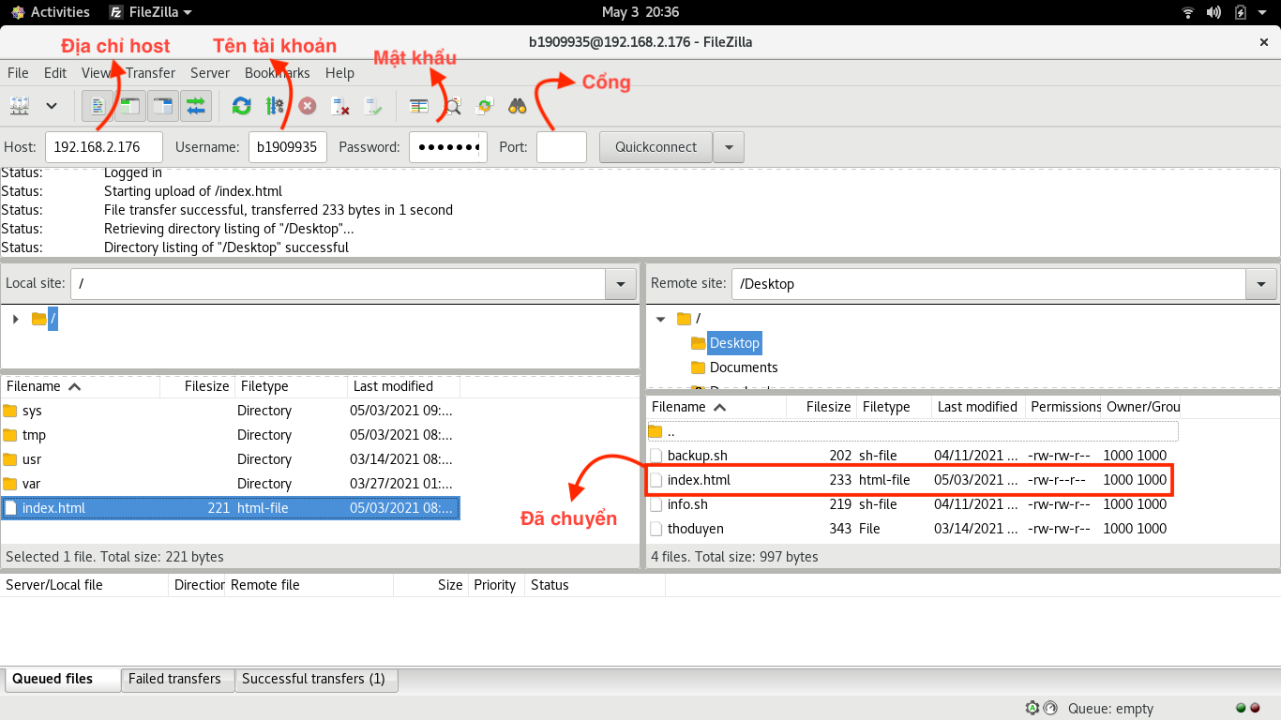
Task: Select remote index.html file of 233 bytes
Action: pos(912,480)
